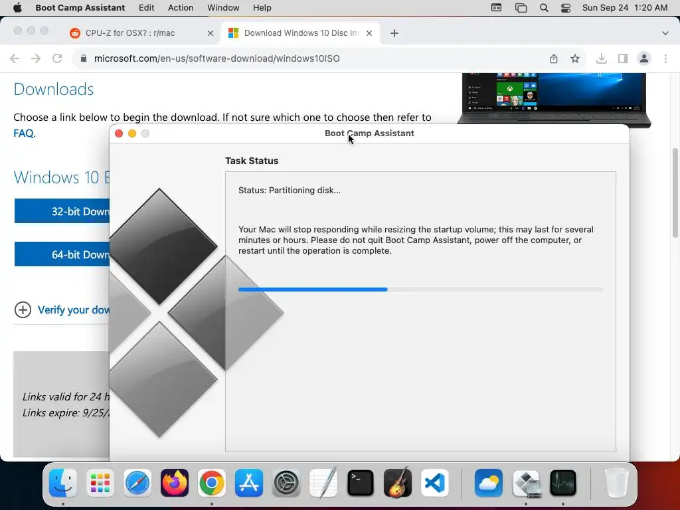Viewport: 680px width, 510px height.
Task: Close the CPU-Z for OSX tab
Action: point(211,33)
